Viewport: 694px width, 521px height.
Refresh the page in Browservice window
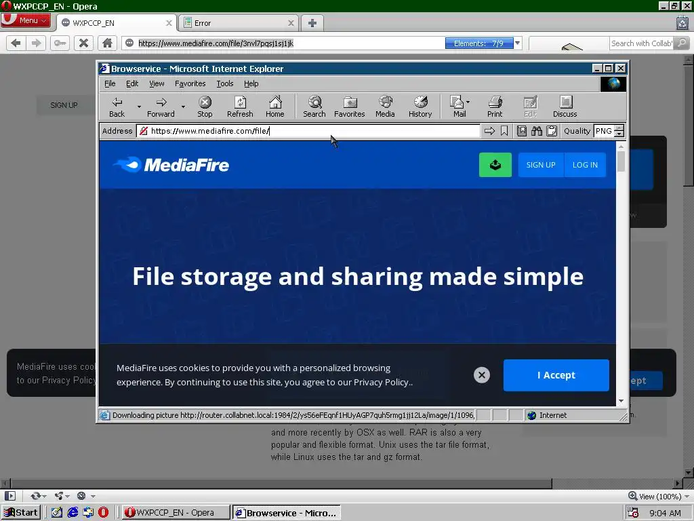(240, 107)
